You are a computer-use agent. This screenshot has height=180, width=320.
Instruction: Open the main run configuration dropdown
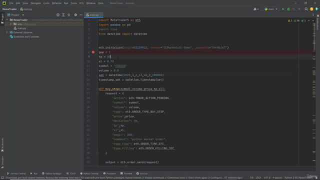click(271, 9)
